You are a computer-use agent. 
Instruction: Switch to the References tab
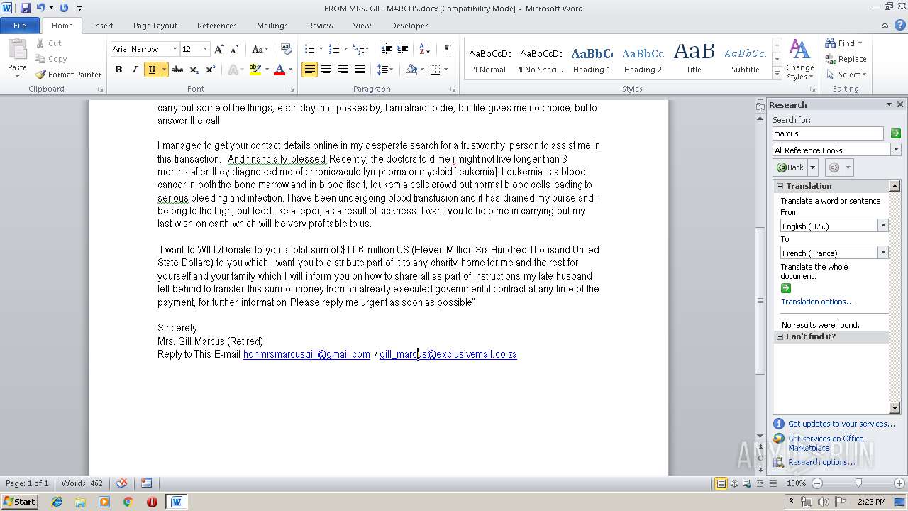(217, 26)
